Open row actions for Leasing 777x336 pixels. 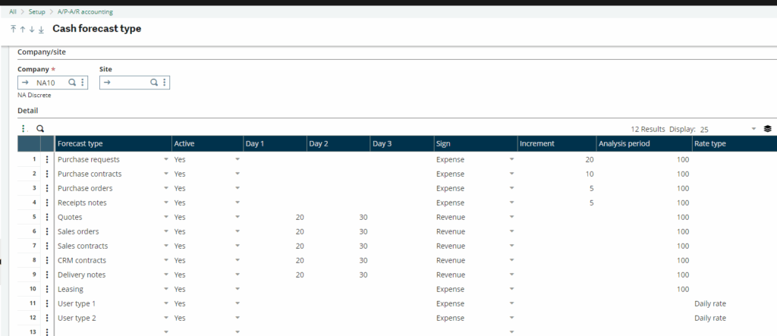click(x=47, y=289)
